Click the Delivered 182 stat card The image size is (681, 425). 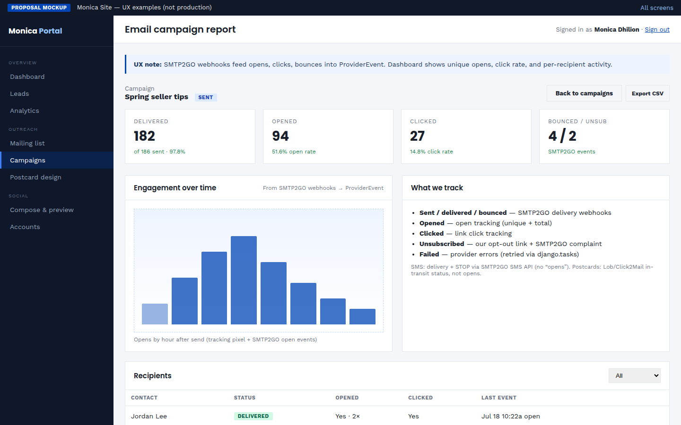190,136
